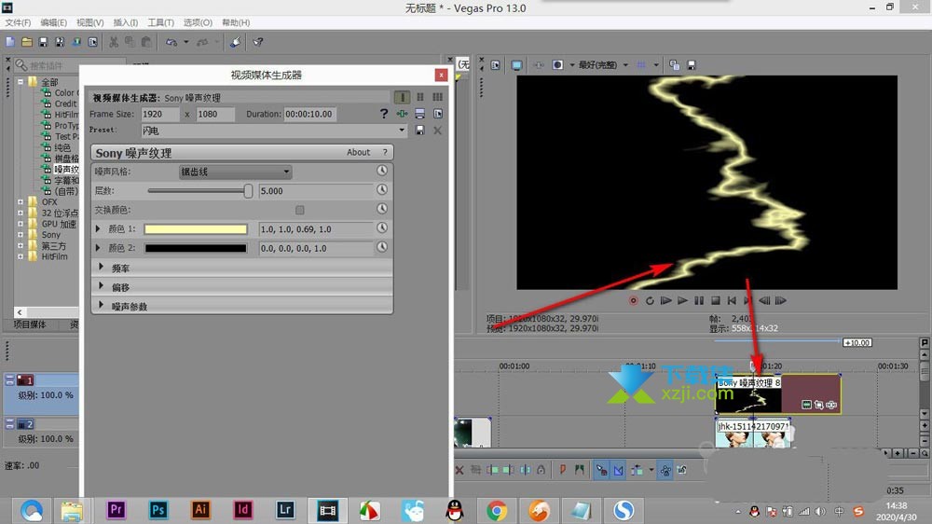The width and height of the screenshot is (932, 524).
Task: Expand the 偏移 section
Action: pos(101,286)
